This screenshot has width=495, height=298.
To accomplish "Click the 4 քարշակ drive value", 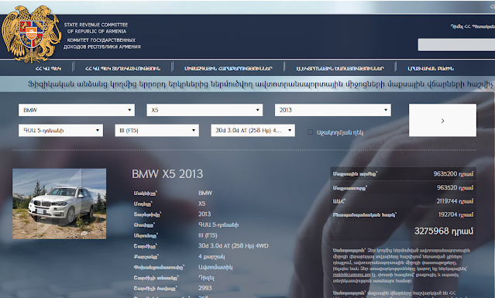I will (211, 257).
